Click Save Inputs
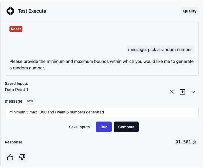 click(79, 127)
